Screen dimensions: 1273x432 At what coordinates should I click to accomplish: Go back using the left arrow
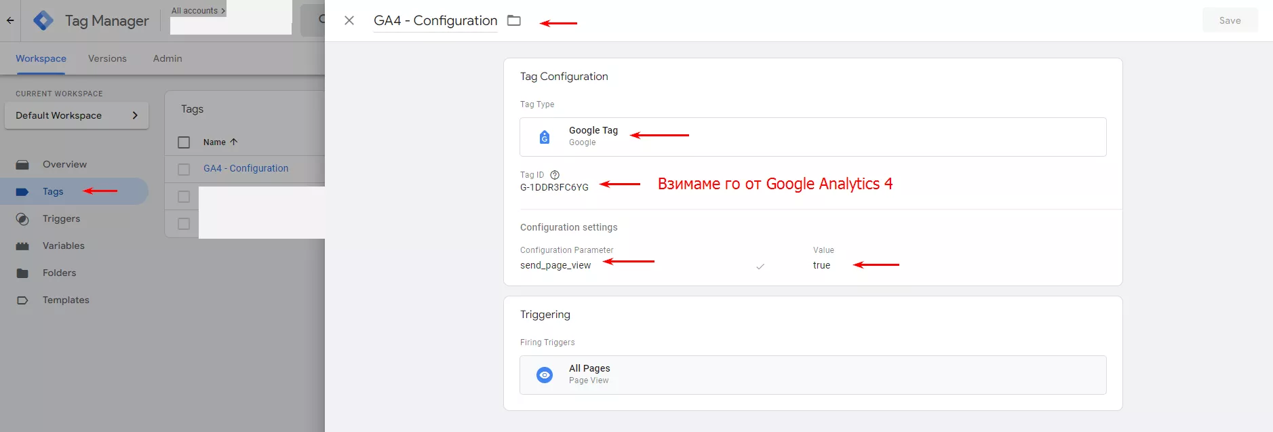click(x=10, y=20)
